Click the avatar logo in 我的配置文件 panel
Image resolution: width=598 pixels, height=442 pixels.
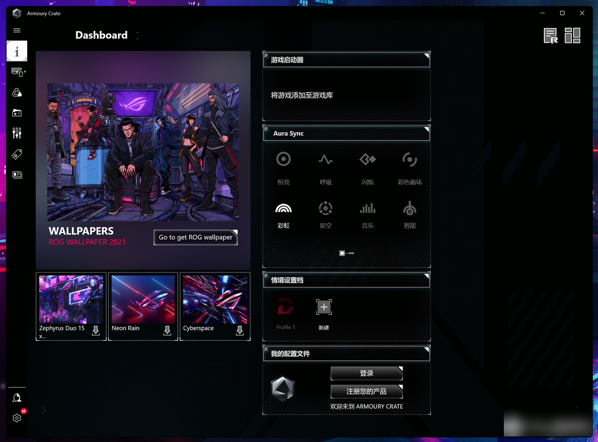coord(282,389)
